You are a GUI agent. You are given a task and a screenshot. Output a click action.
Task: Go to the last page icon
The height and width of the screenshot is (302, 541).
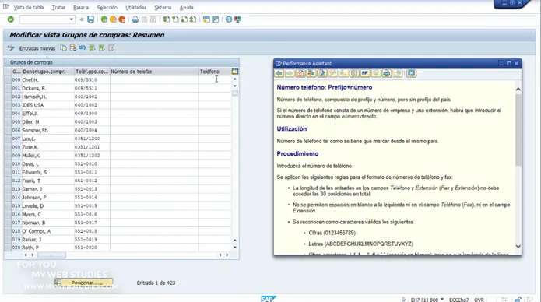193,19
